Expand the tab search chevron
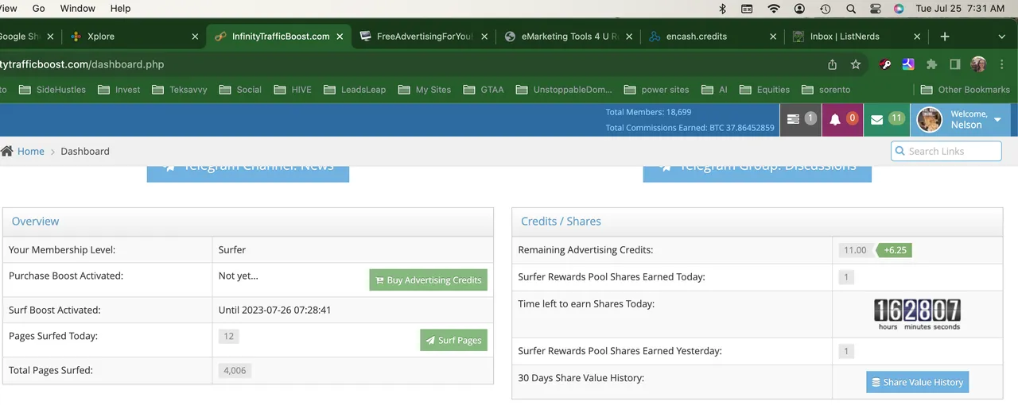 1001,37
